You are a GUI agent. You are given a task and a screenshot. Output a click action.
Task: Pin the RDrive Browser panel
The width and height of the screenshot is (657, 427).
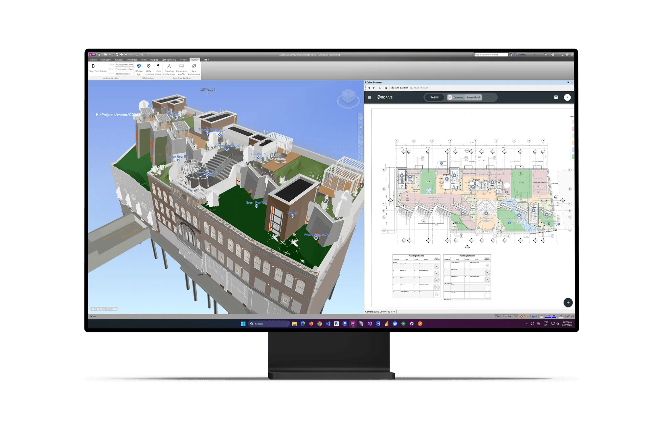[x=568, y=82]
